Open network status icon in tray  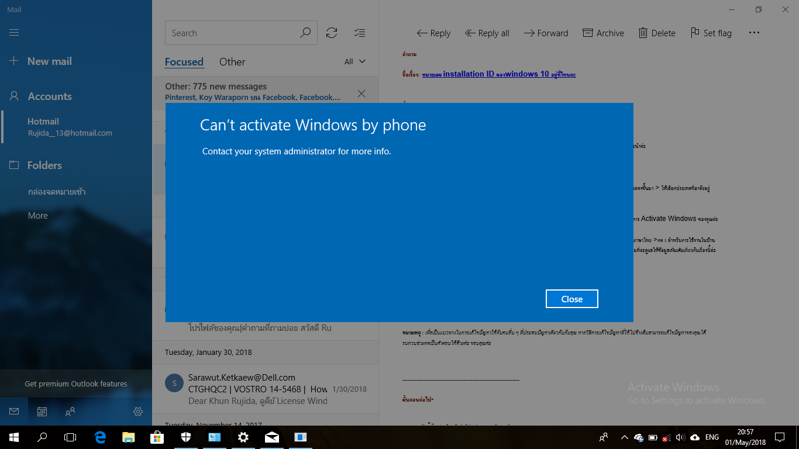pos(666,437)
